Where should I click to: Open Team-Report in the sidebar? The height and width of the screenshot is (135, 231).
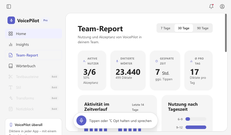pyautogui.click(x=33, y=55)
